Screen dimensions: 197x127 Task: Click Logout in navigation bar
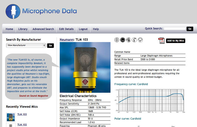(83, 29)
